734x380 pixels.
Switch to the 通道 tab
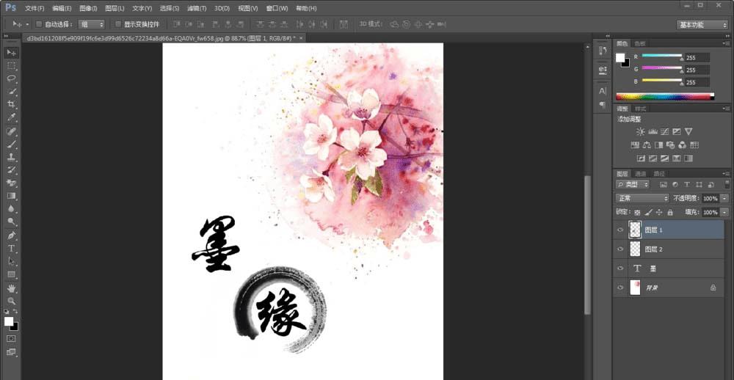(640, 174)
